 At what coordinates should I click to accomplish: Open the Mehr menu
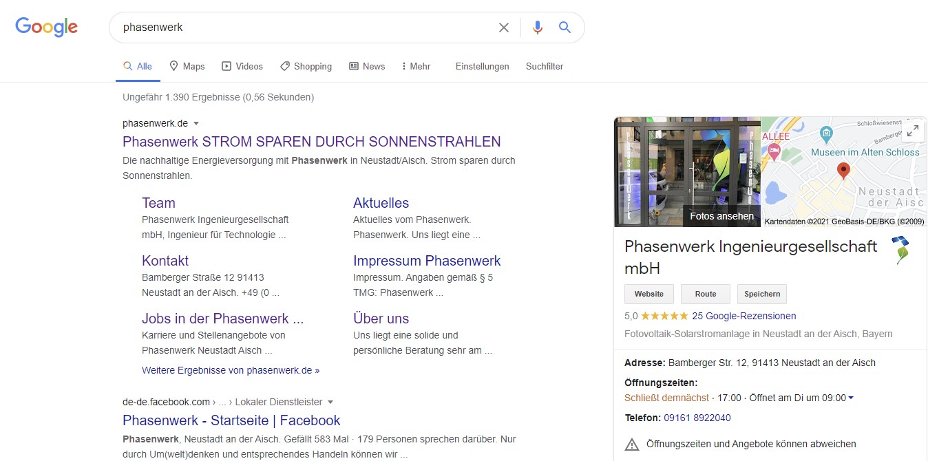point(415,66)
